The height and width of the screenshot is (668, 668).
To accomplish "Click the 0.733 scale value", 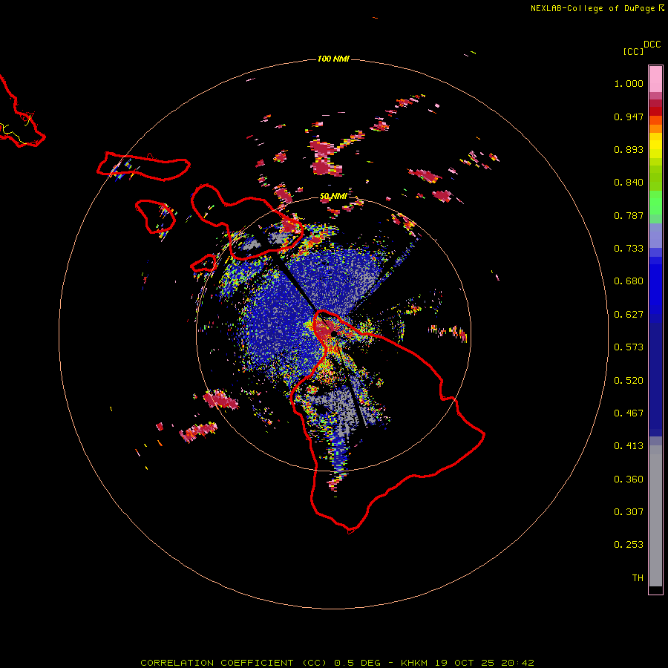I will click(629, 249).
